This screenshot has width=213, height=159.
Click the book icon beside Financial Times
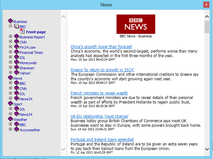[16, 52]
